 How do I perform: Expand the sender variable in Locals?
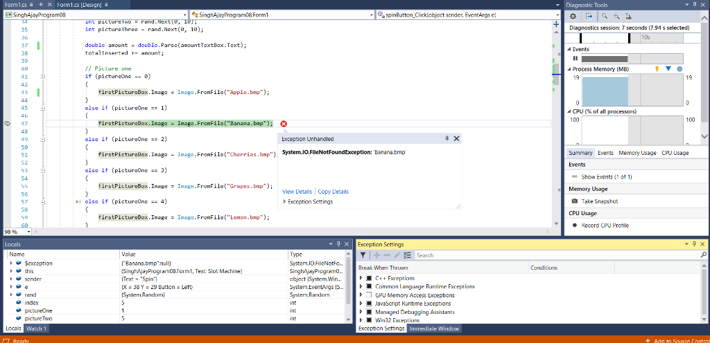pos(11,279)
